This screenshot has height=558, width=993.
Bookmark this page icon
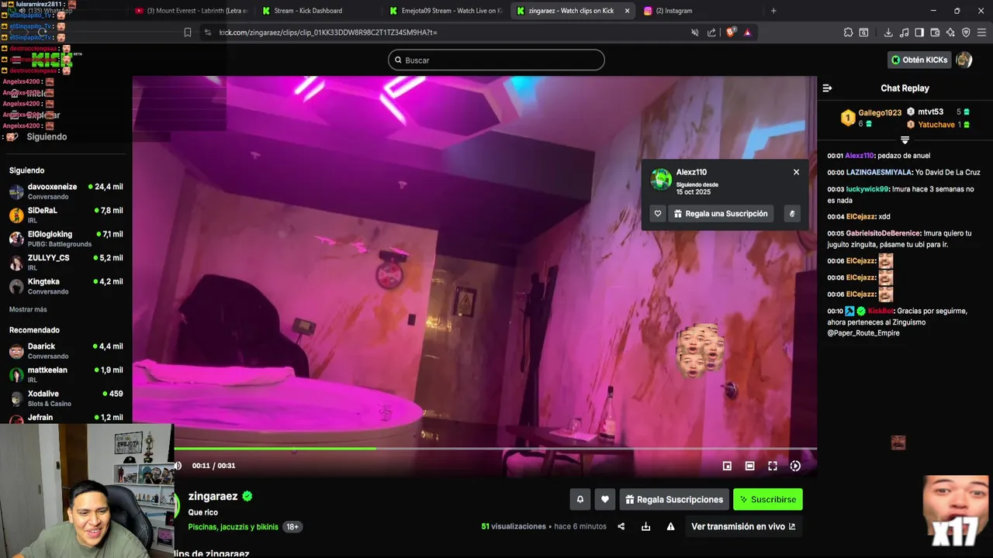click(x=188, y=33)
